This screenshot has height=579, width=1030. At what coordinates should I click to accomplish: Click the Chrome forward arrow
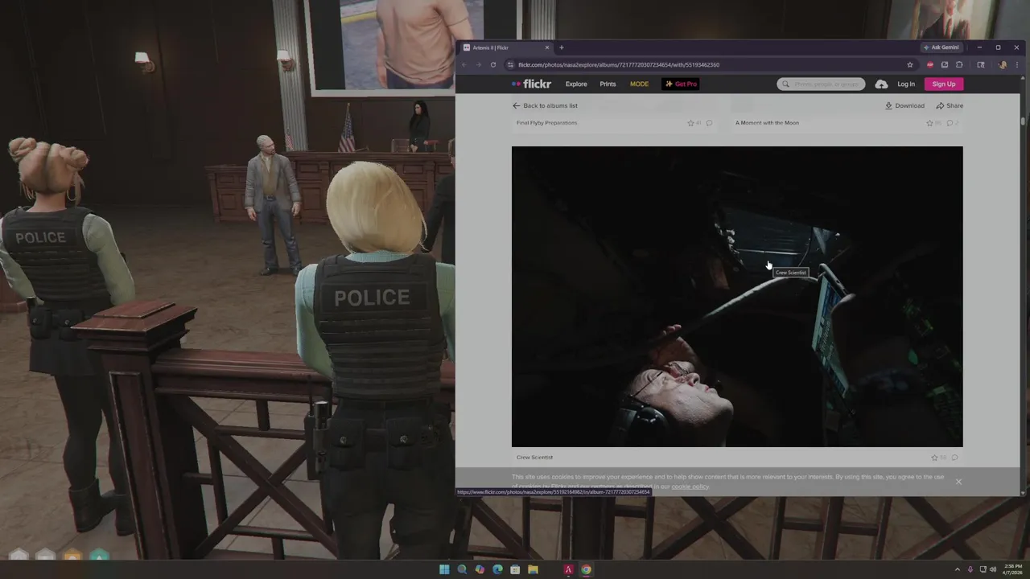point(478,64)
